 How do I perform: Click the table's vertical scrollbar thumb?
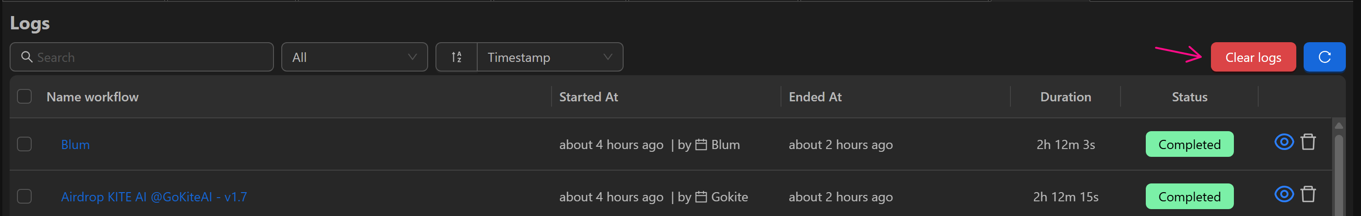tap(1338, 174)
